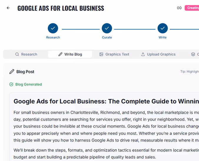Open the Upload Graphics tab

coord(158,54)
